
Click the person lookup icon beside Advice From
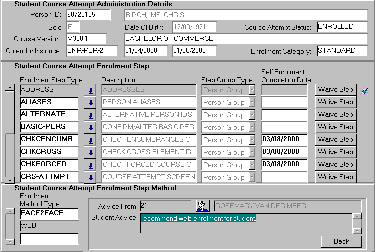click(x=203, y=206)
